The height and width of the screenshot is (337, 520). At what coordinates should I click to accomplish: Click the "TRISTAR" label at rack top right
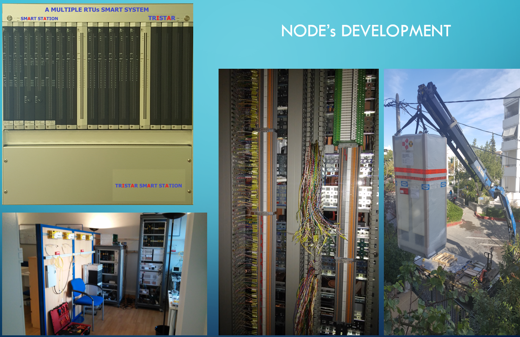click(x=161, y=18)
